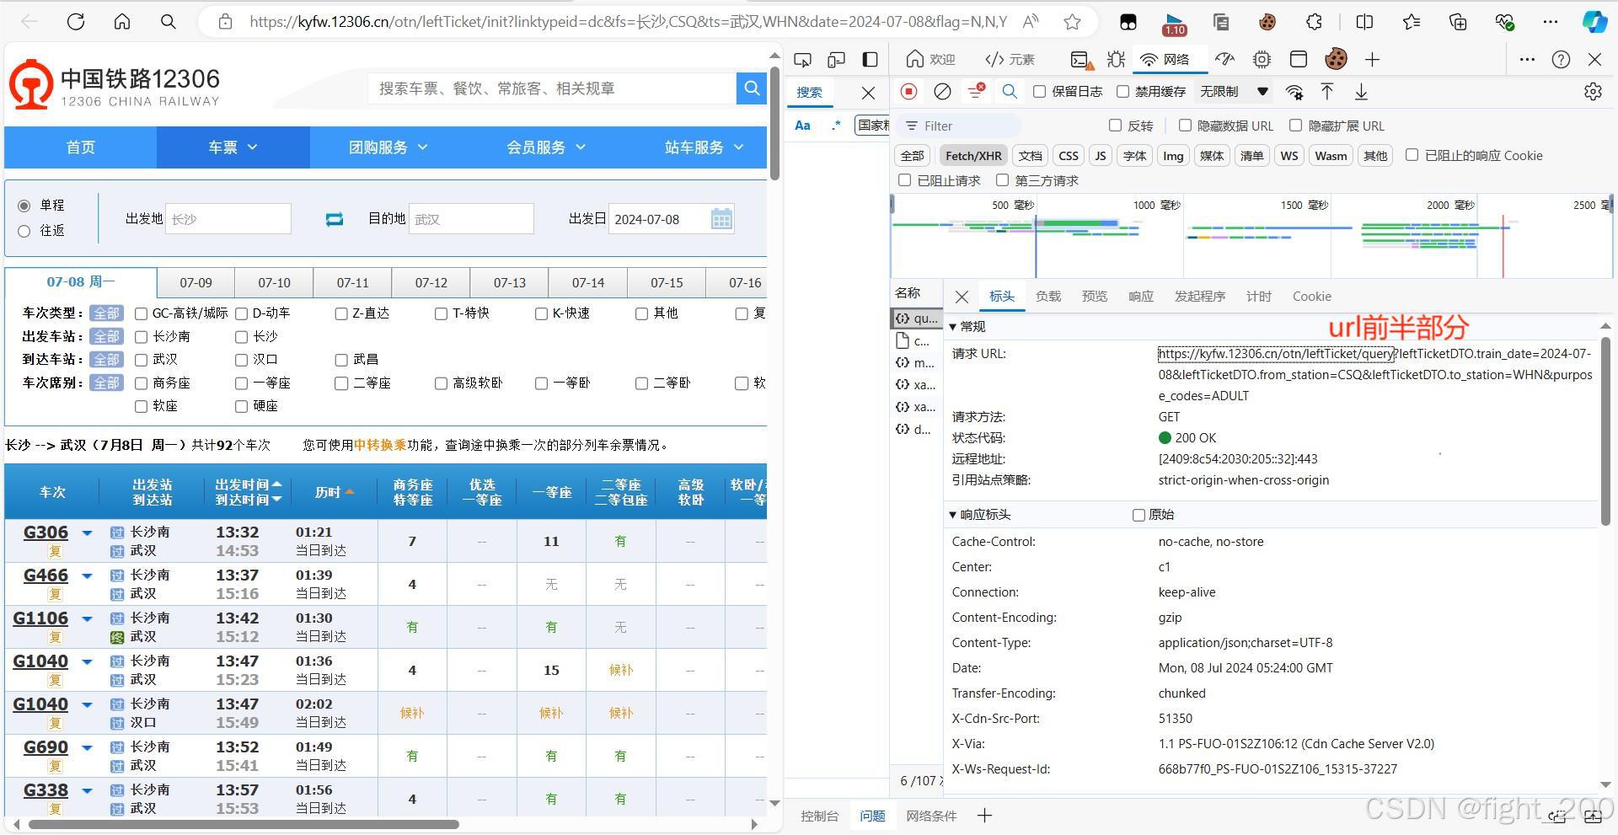Filter requests by JS type
1618x835 pixels.
(1100, 156)
